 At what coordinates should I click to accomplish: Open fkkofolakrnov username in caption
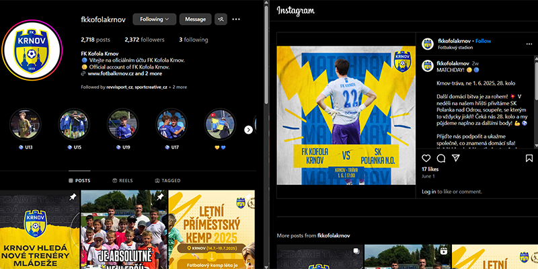(x=453, y=63)
